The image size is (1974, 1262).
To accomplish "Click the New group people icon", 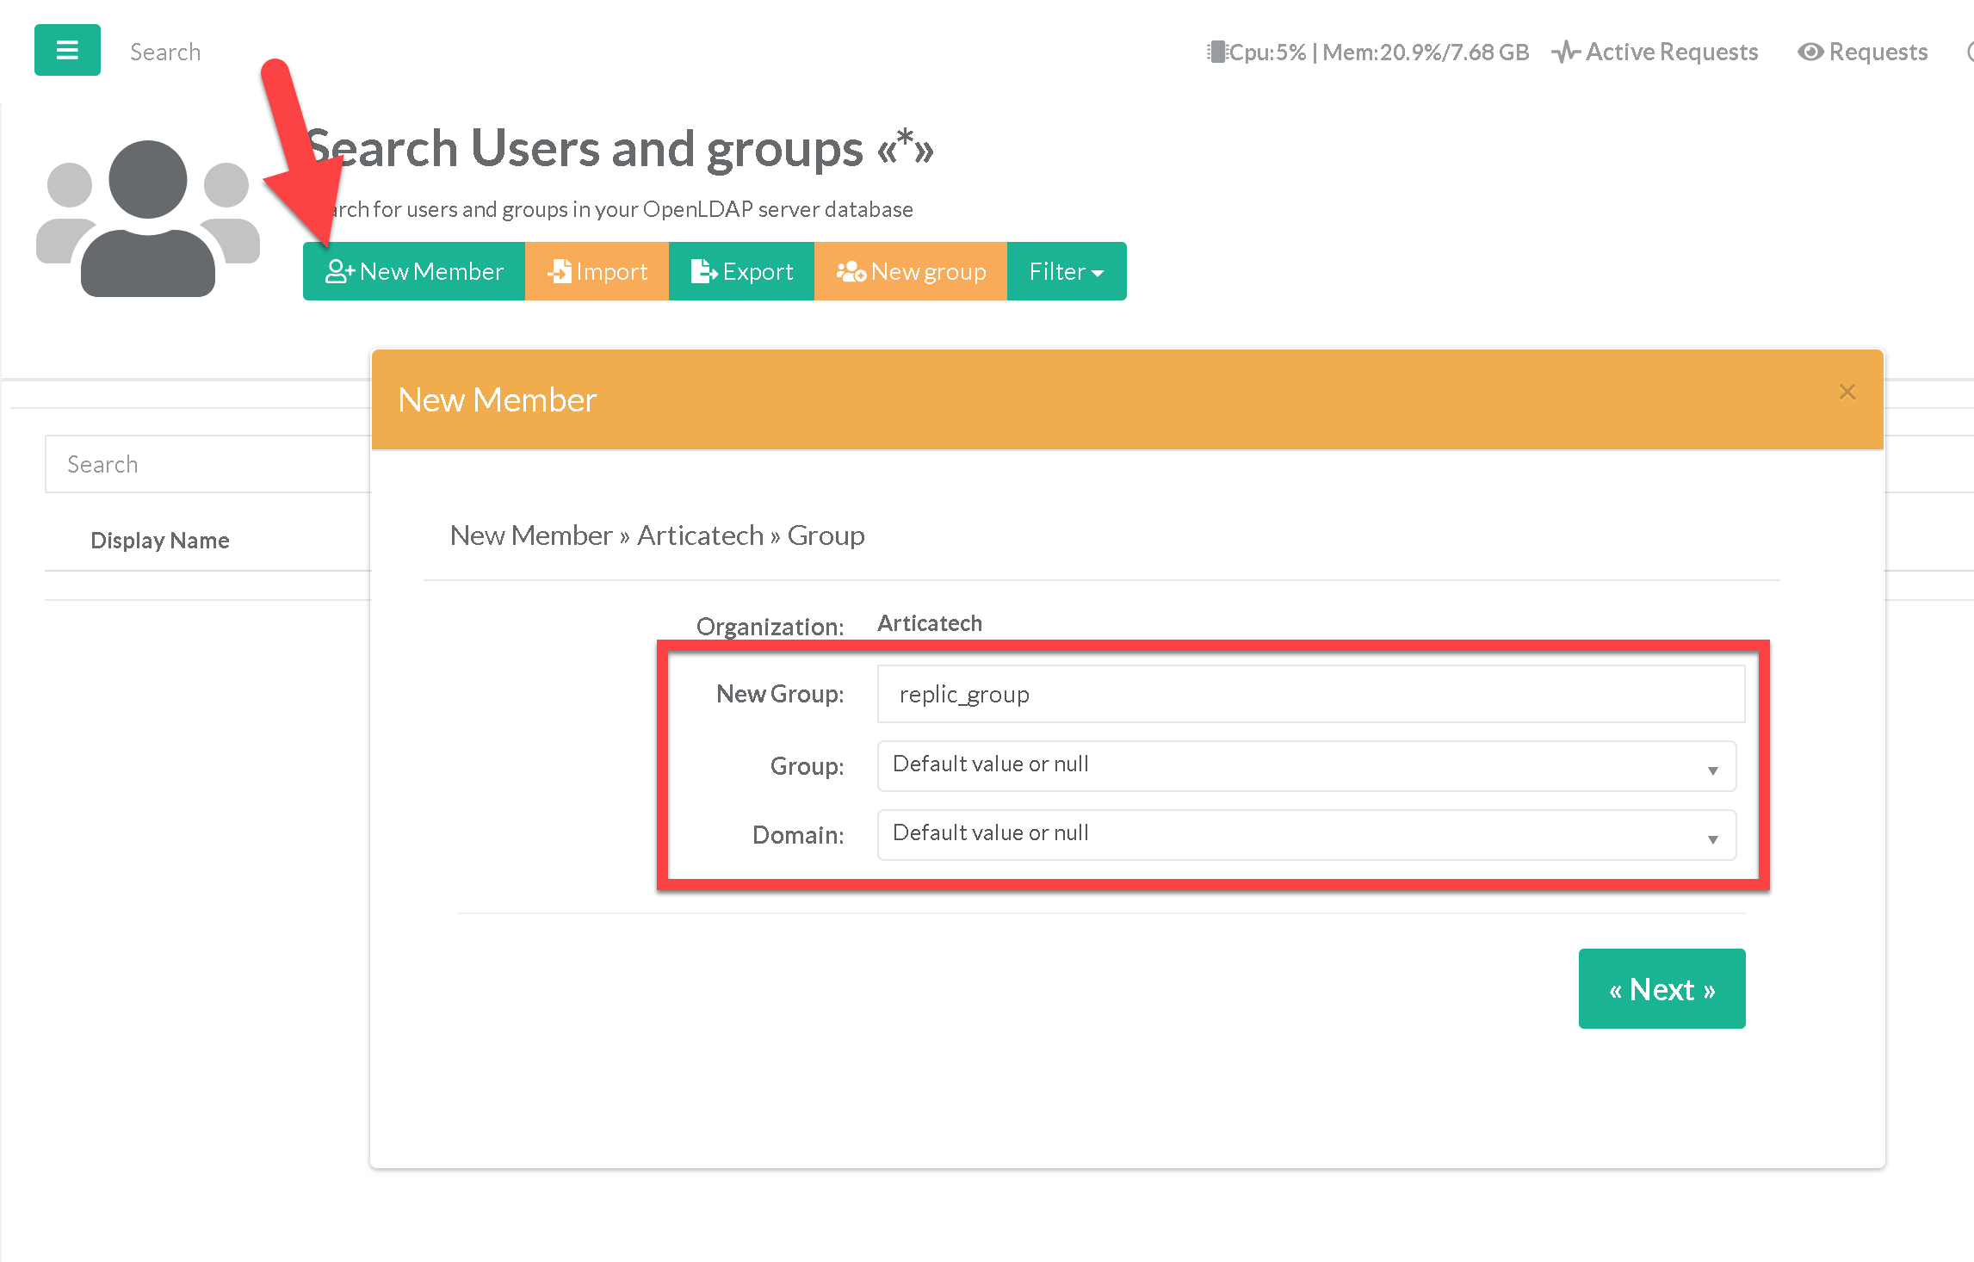I will 851,272.
